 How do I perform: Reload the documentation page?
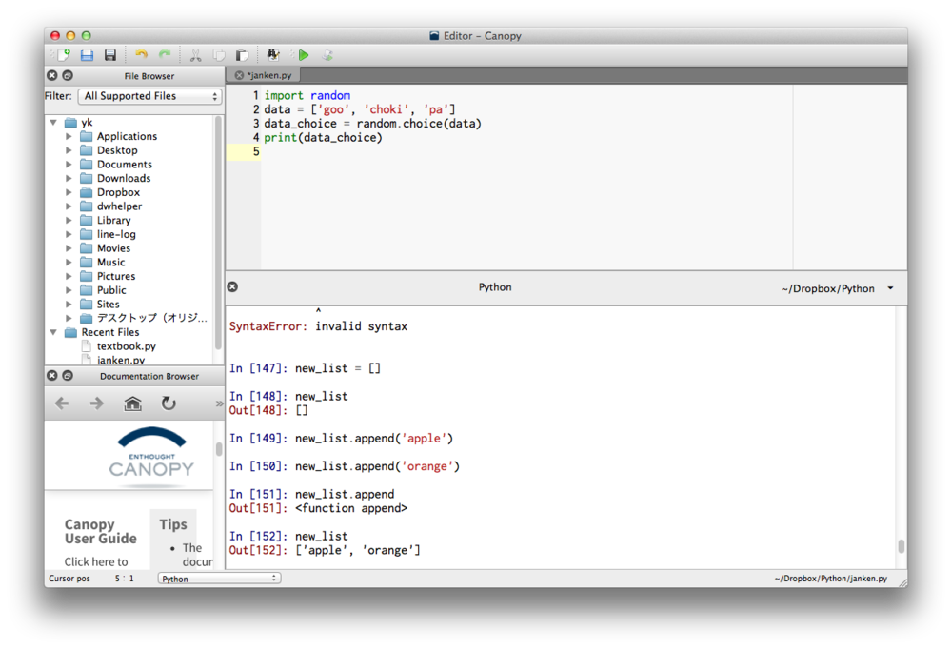coord(169,403)
